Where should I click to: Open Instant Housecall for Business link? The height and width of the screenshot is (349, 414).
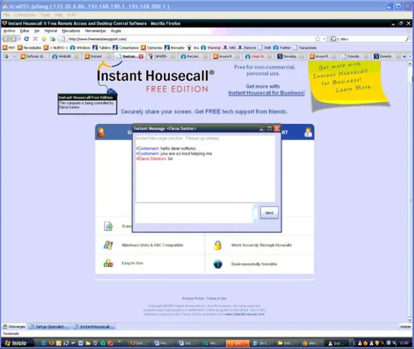(267, 93)
